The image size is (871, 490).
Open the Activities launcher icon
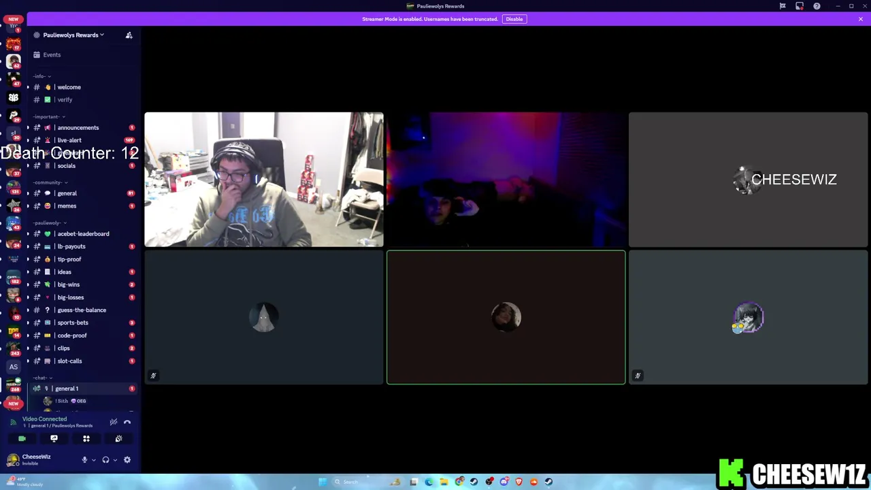pyautogui.click(x=86, y=439)
